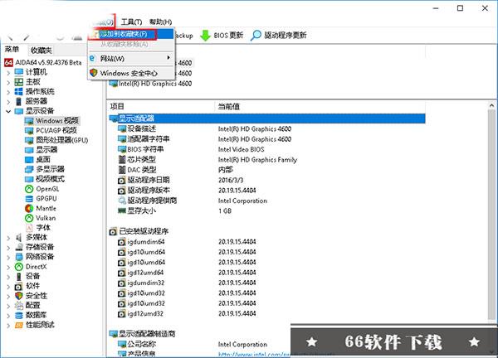498x358 pixels.
Task: Click the Vulkan icon in tree
Action: [29, 218]
